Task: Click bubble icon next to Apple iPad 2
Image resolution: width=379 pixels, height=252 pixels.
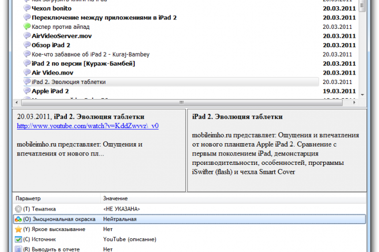Action: [x=27, y=91]
